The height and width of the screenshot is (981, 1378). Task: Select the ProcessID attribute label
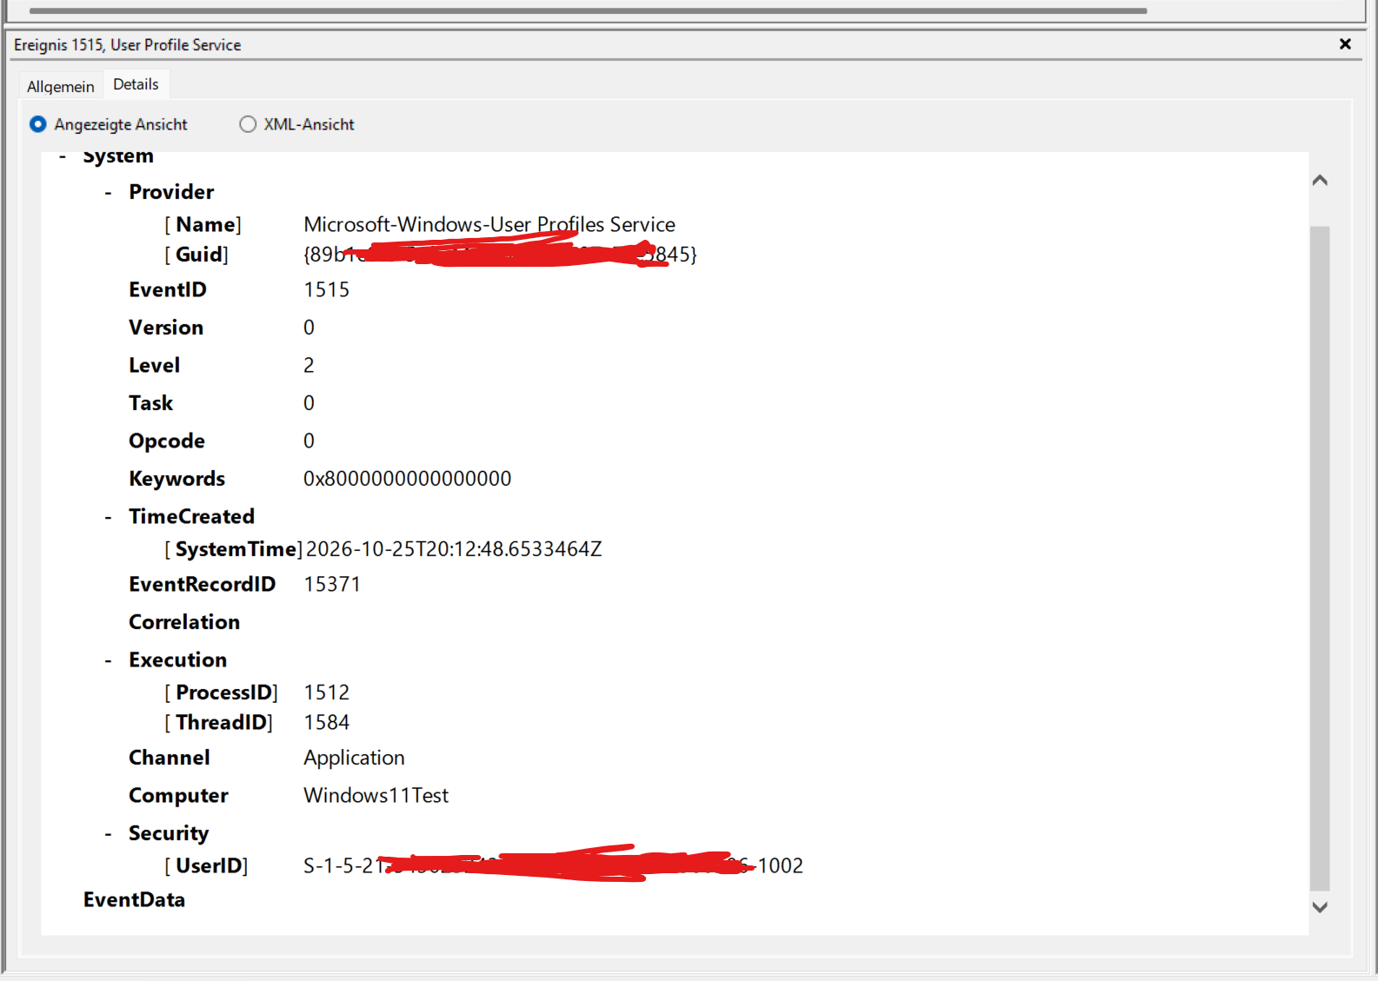click(221, 693)
